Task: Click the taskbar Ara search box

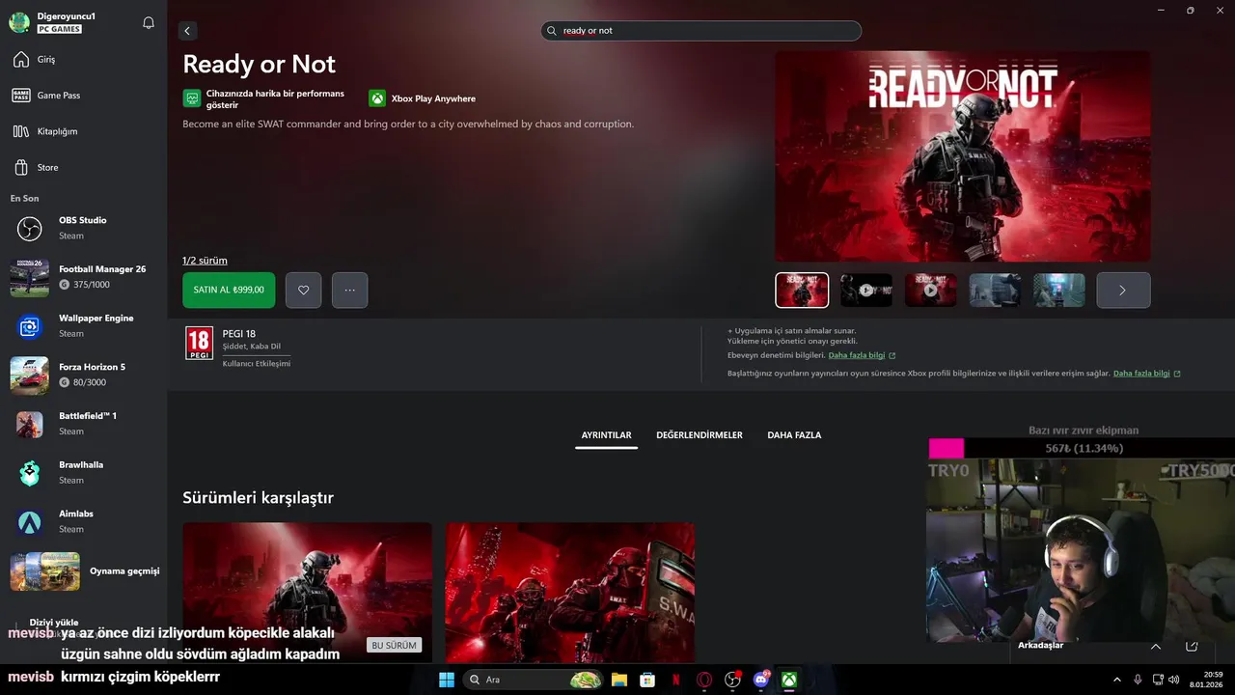Action: [534, 680]
